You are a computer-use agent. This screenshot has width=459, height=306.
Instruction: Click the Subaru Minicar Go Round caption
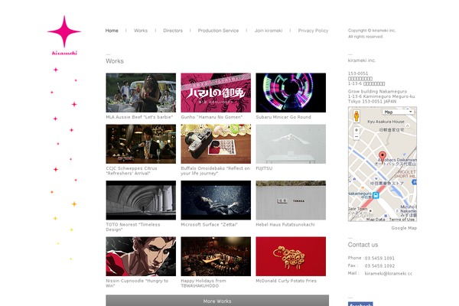(283, 117)
